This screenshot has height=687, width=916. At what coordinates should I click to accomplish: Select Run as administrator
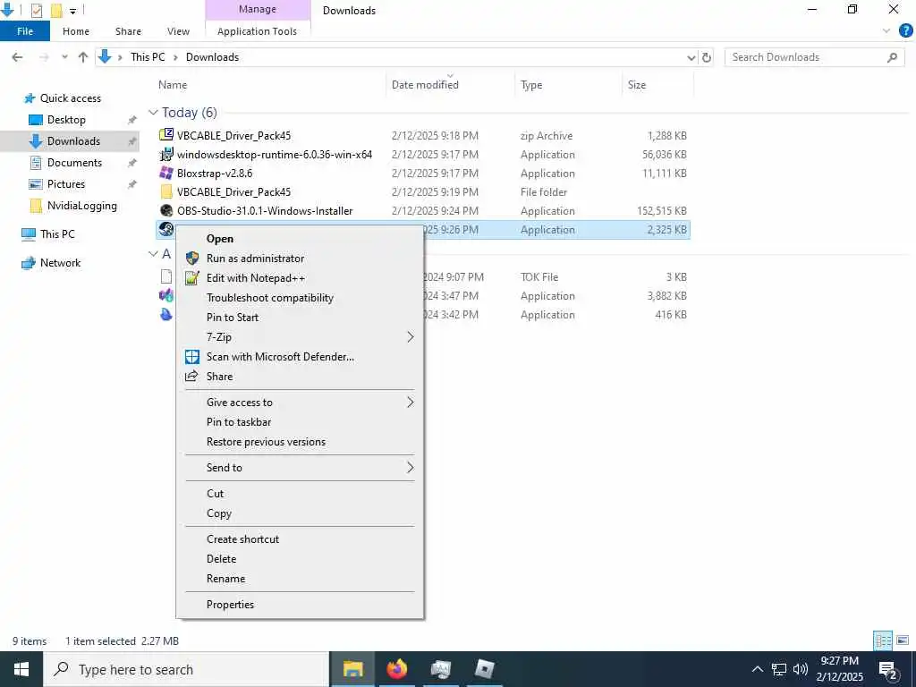click(x=255, y=259)
